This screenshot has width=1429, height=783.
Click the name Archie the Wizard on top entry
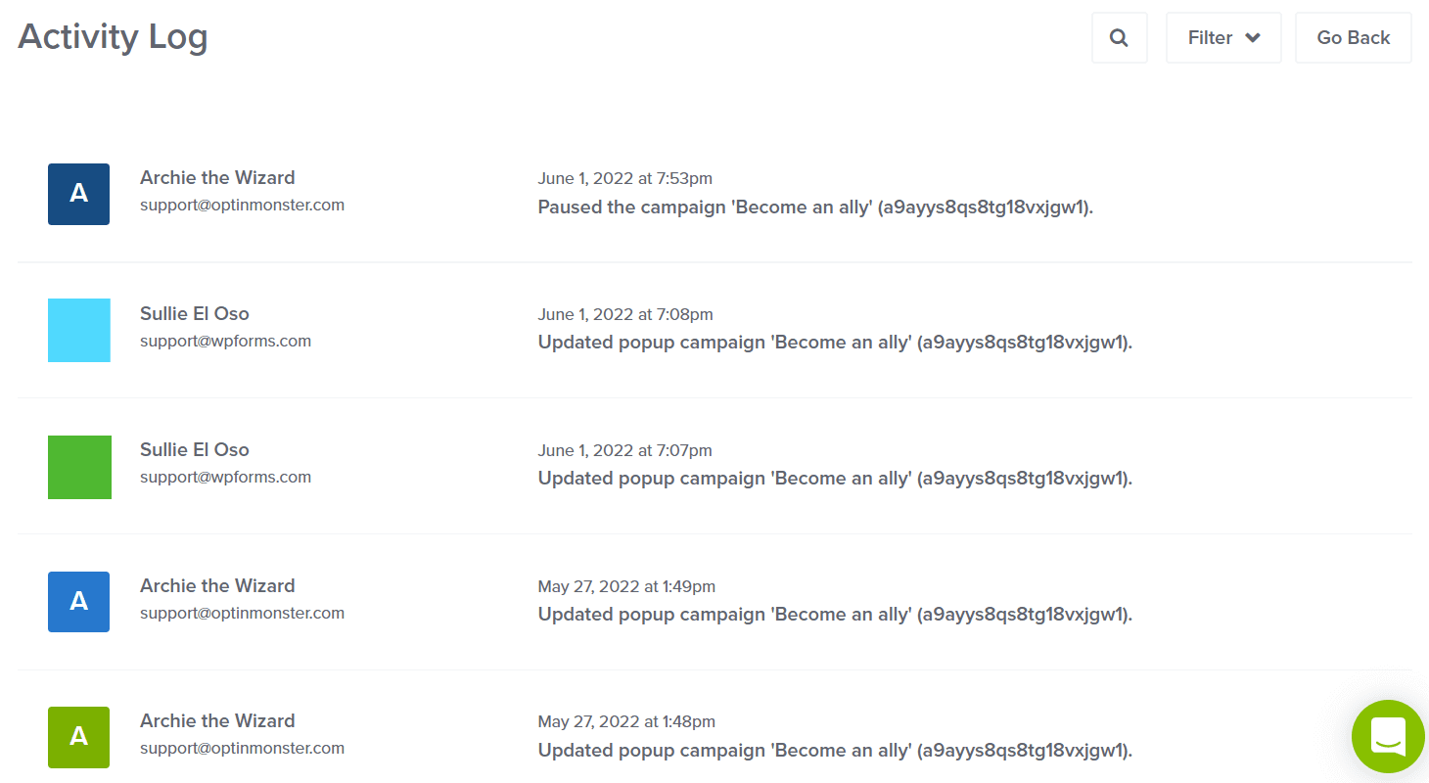(x=217, y=177)
